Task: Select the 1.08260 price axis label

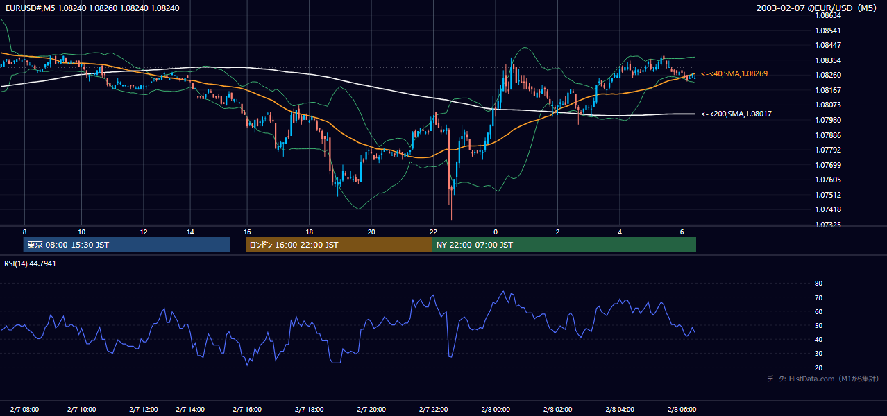Action: (829, 75)
